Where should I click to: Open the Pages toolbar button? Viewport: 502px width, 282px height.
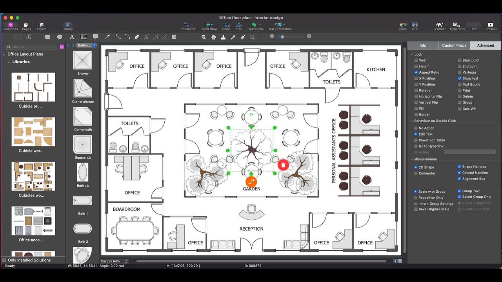[26, 26]
